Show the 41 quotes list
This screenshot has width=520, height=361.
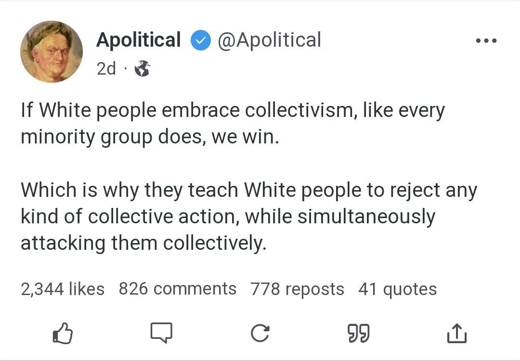pyautogui.click(x=397, y=289)
